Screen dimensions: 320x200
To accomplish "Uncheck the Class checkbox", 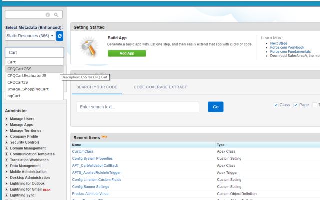I will coord(276,105).
